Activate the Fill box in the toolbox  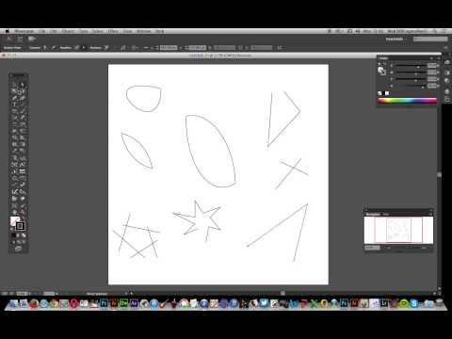14,221
